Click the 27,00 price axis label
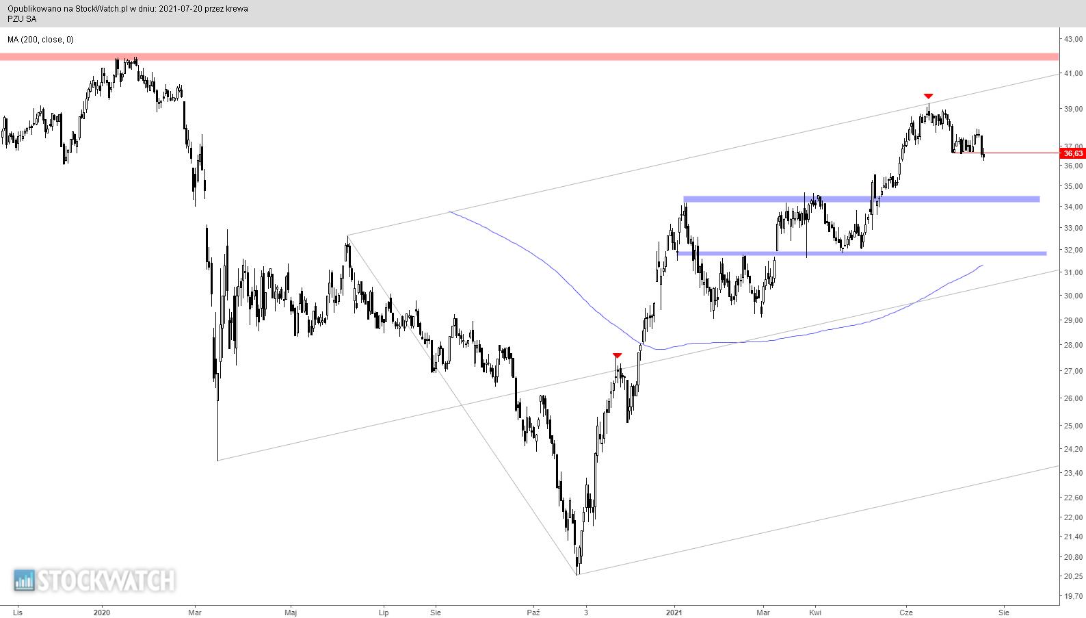The width and height of the screenshot is (1086, 618). coord(1073,371)
